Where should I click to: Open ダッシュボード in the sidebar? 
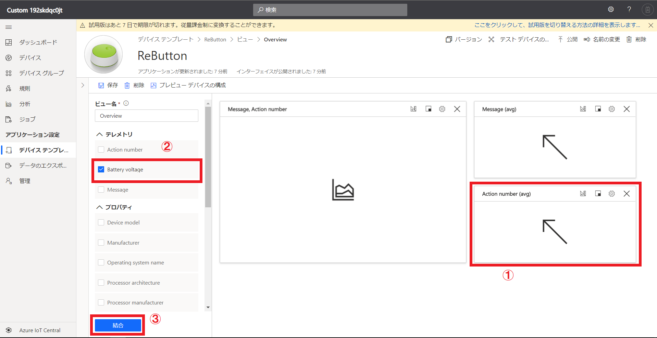pyautogui.click(x=38, y=42)
